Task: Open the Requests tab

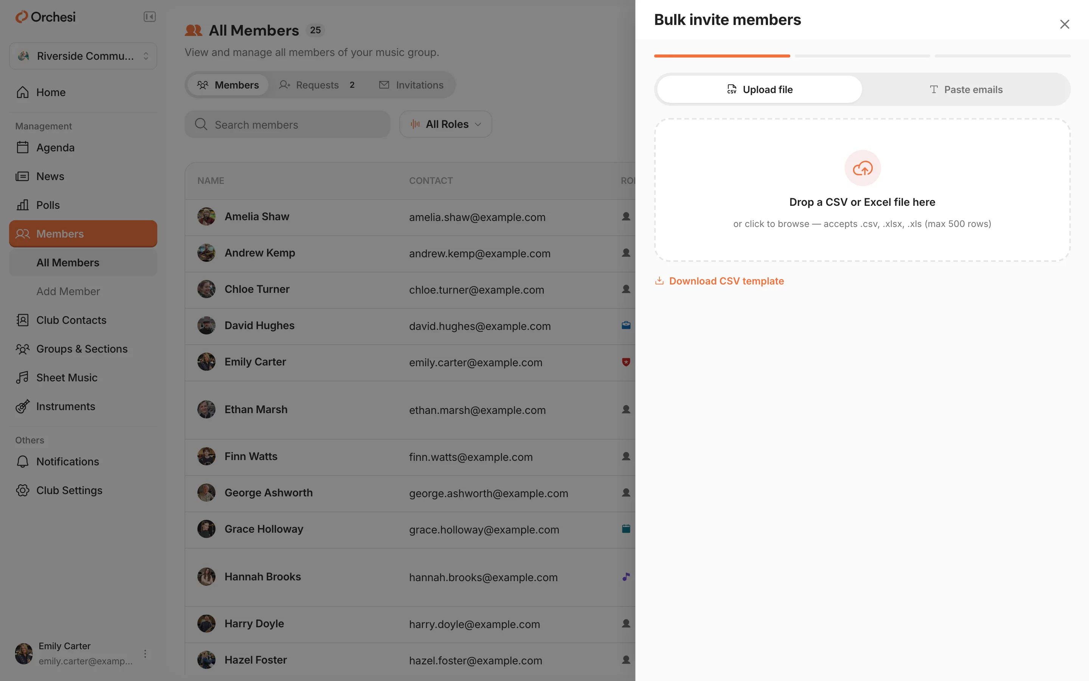Action: click(317, 85)
